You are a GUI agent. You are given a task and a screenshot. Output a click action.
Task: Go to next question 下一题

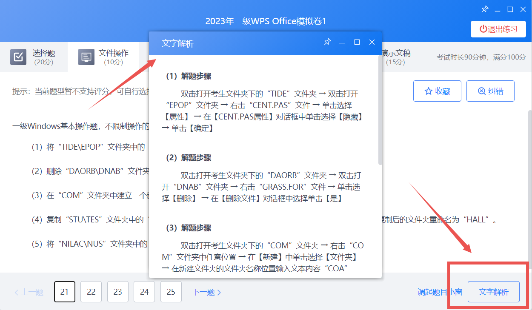(x=206, y=292)
